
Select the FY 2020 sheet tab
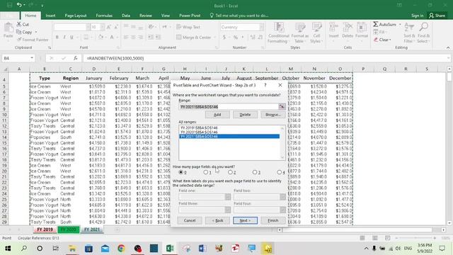pos(69,229)
